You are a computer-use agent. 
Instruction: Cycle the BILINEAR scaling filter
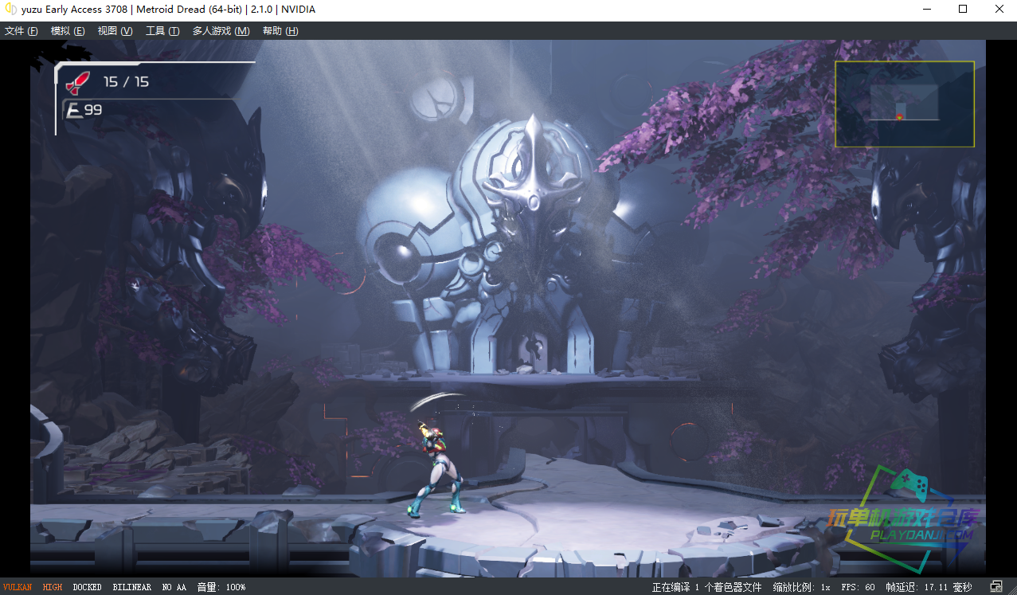pyautogui.click(x=131, y=587)
